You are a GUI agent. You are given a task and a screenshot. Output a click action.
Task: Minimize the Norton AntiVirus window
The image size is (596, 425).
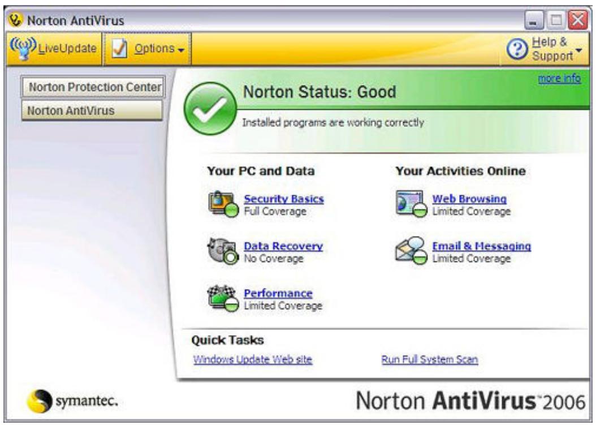[x=534, y=20]
